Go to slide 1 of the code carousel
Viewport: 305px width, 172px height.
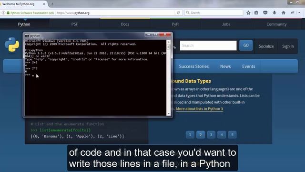[x=190, y=135]
